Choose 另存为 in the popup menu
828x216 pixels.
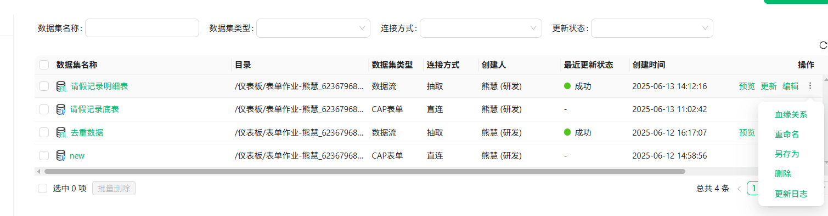pyautogui.click(x=787, y=154)
